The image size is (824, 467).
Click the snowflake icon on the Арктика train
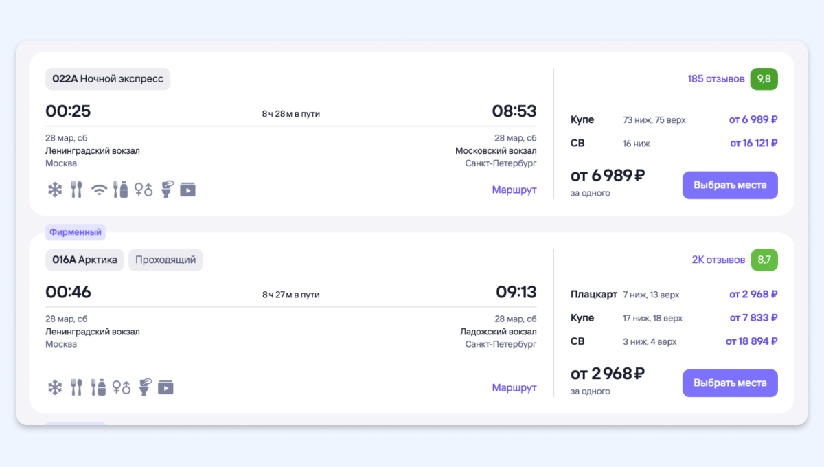click(x=55, y=387)
